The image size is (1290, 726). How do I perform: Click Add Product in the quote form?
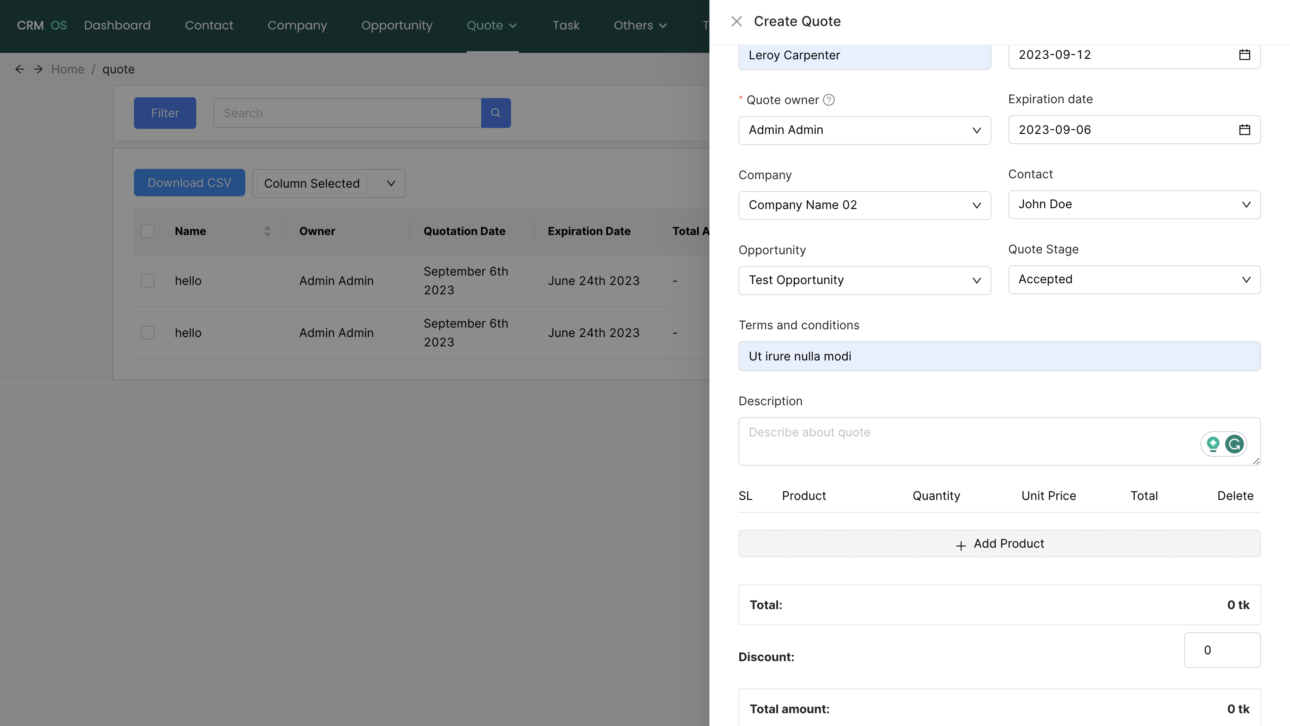pyautogui.click(x=999, y=543)
